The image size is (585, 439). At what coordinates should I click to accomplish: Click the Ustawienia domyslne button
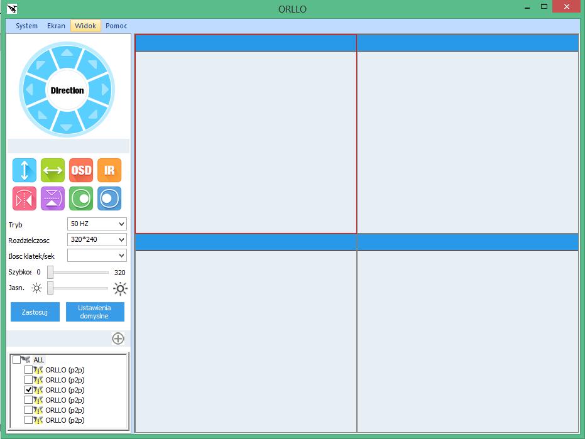[x=95, y=312]
